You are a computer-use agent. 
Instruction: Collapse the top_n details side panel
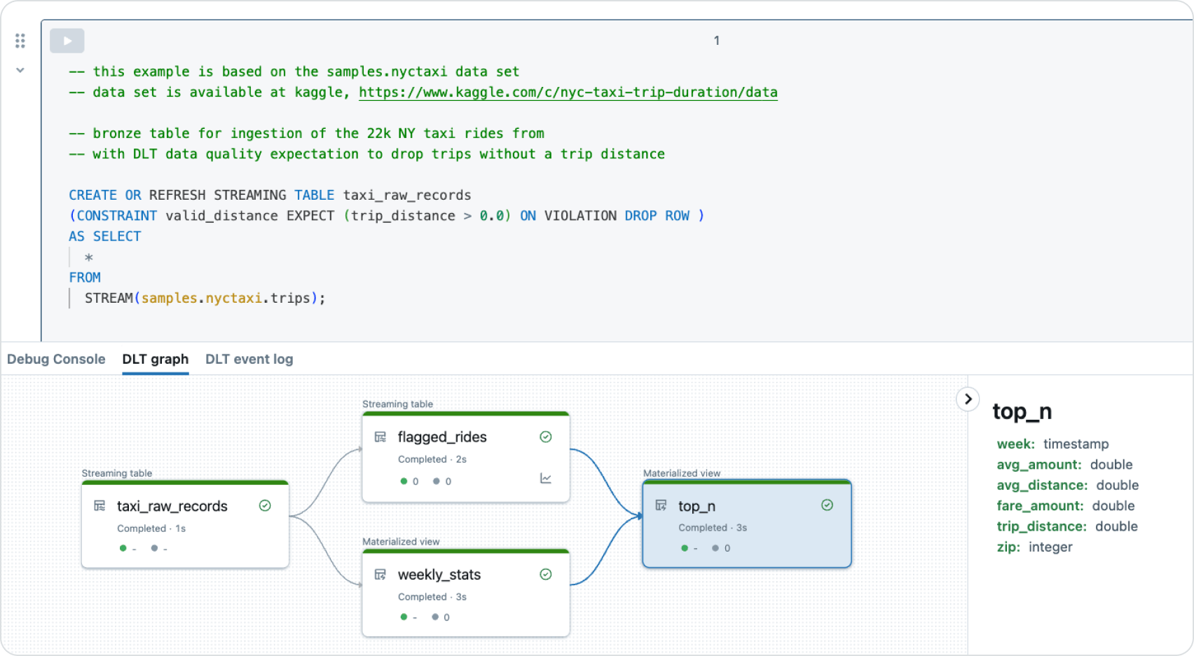pos(968,399)
